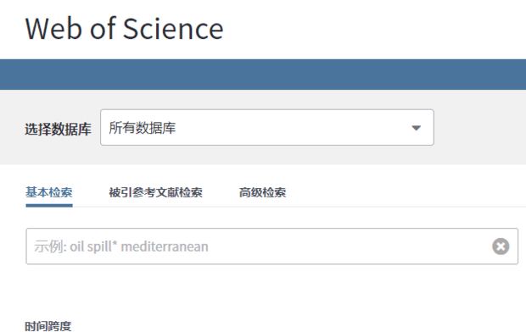526x332 pixels.
Task: Select the 所有数据库 text in selector
Action: (x=143, y=128)
